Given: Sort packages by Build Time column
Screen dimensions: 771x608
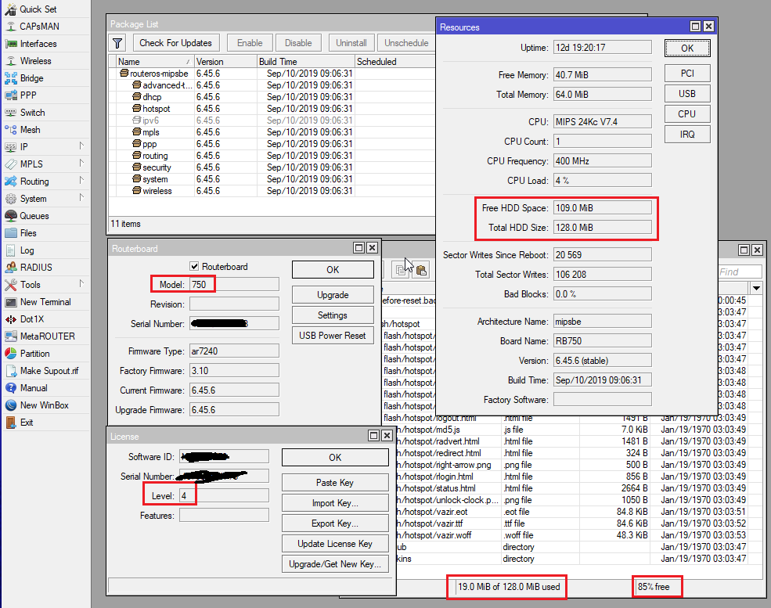Looking at the screenshot, I should tap(305, 62).
